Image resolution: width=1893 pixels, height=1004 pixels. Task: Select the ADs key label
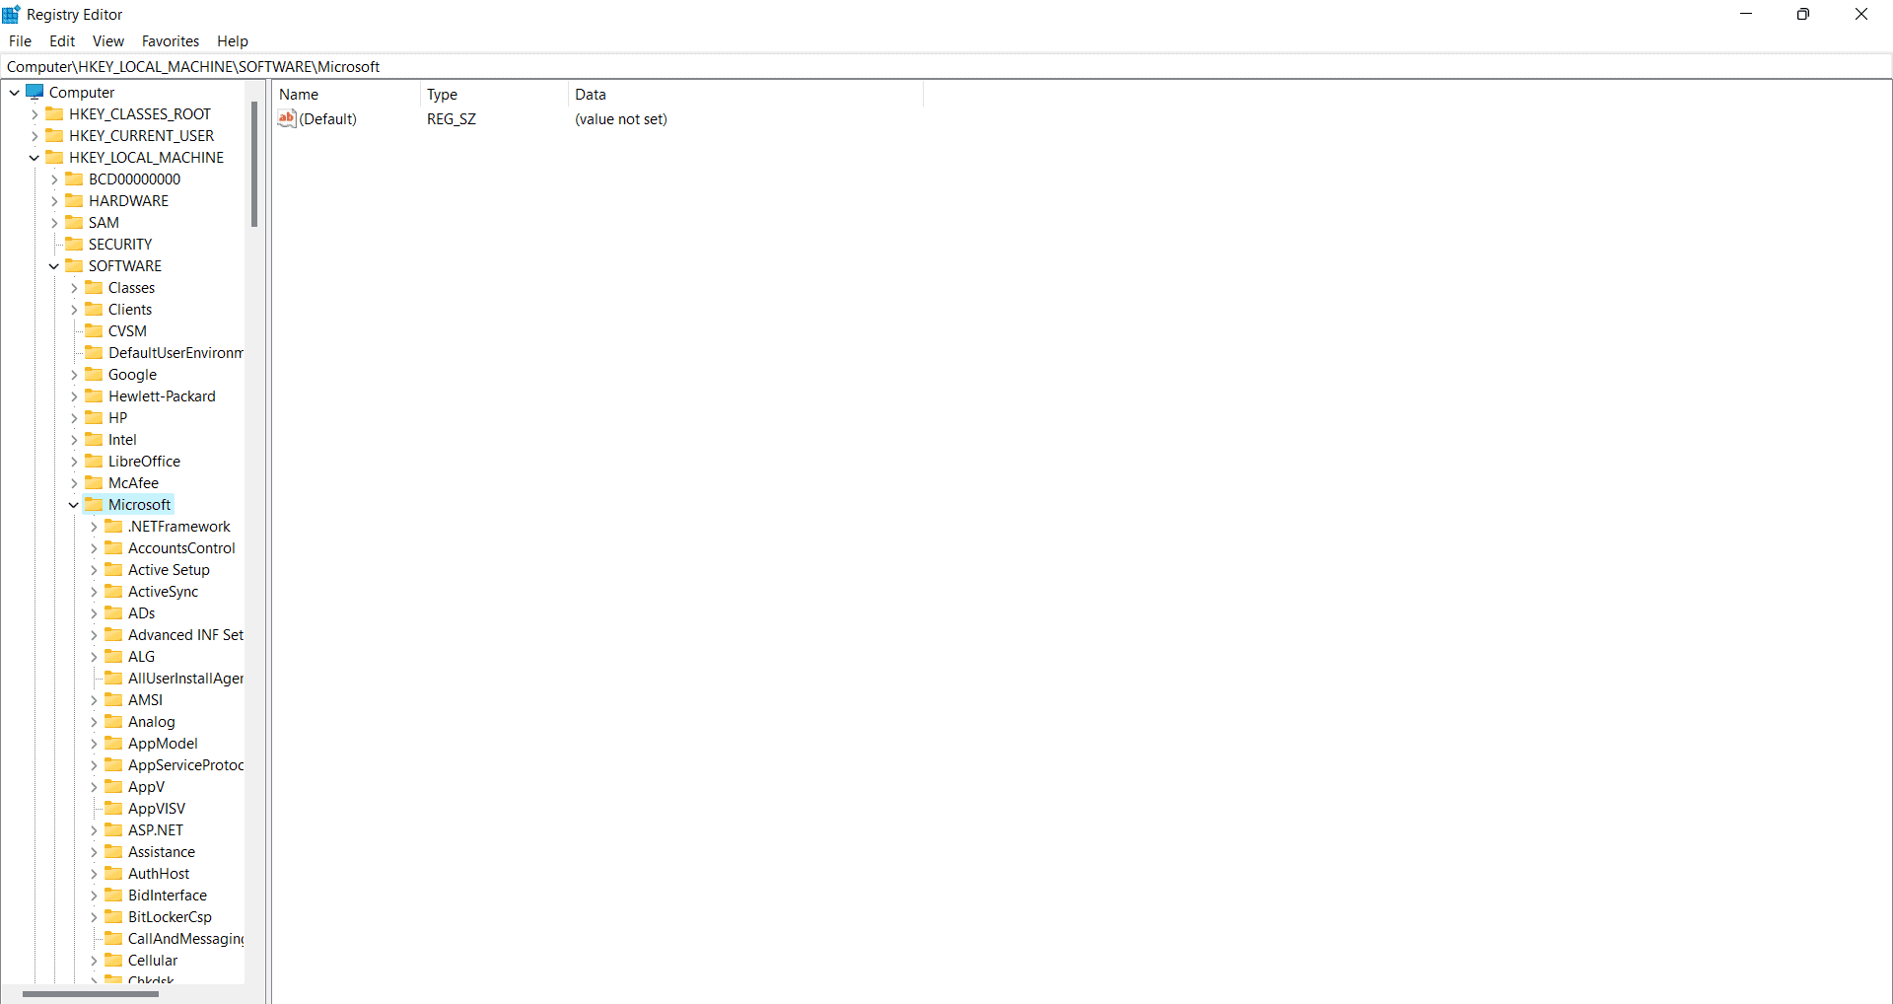coord(141,613)
